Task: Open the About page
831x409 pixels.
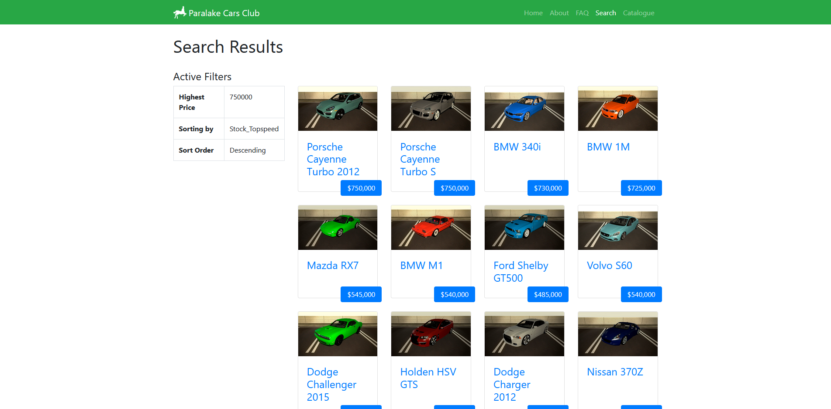Action: (559, 13)
